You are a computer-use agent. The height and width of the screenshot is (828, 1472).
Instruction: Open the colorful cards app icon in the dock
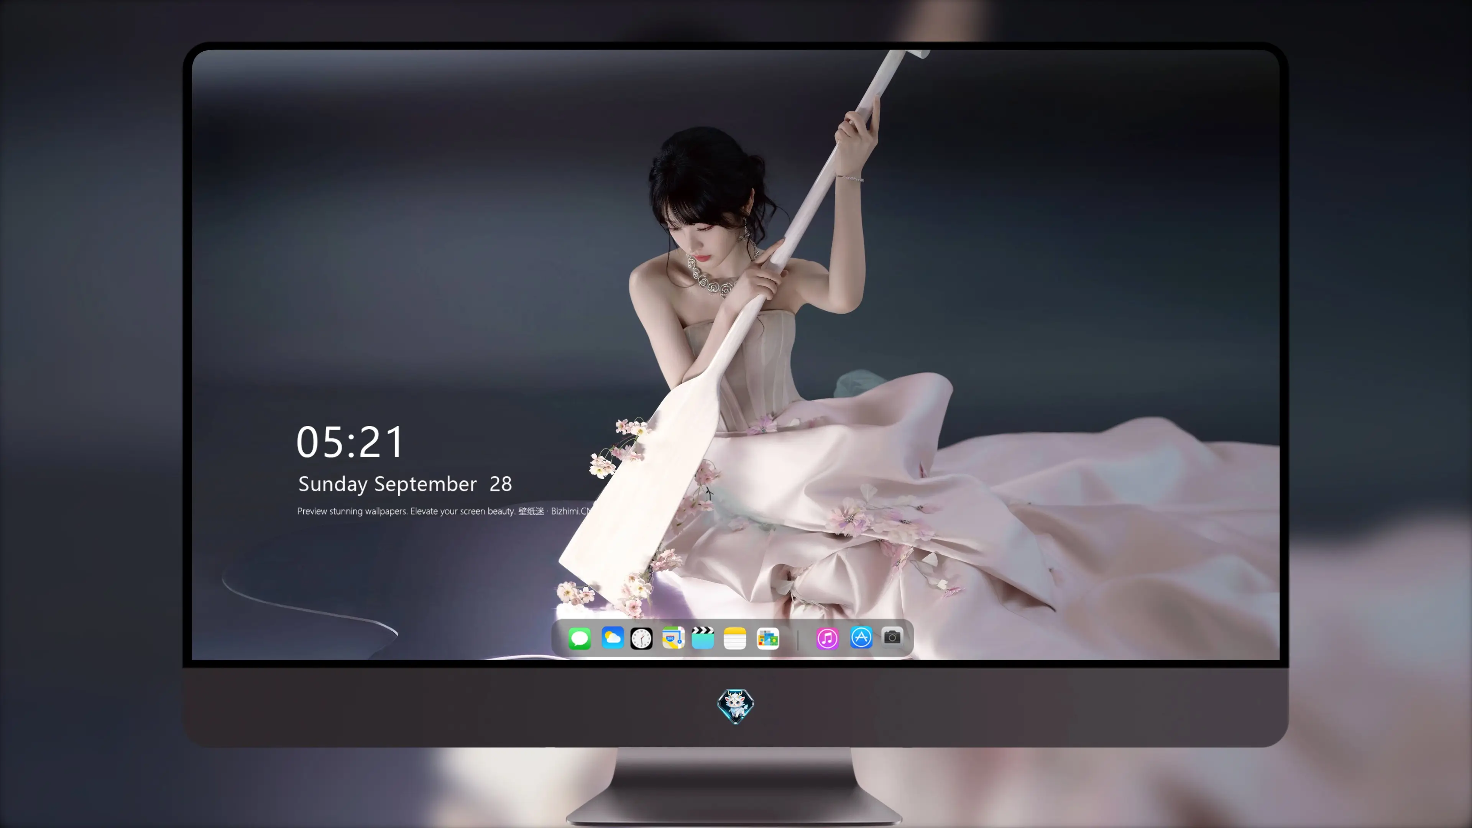point(768,638)
